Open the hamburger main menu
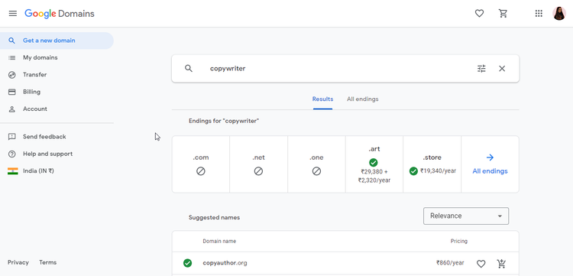Screen dimensions: 573x276 click(x=13, y=14)
